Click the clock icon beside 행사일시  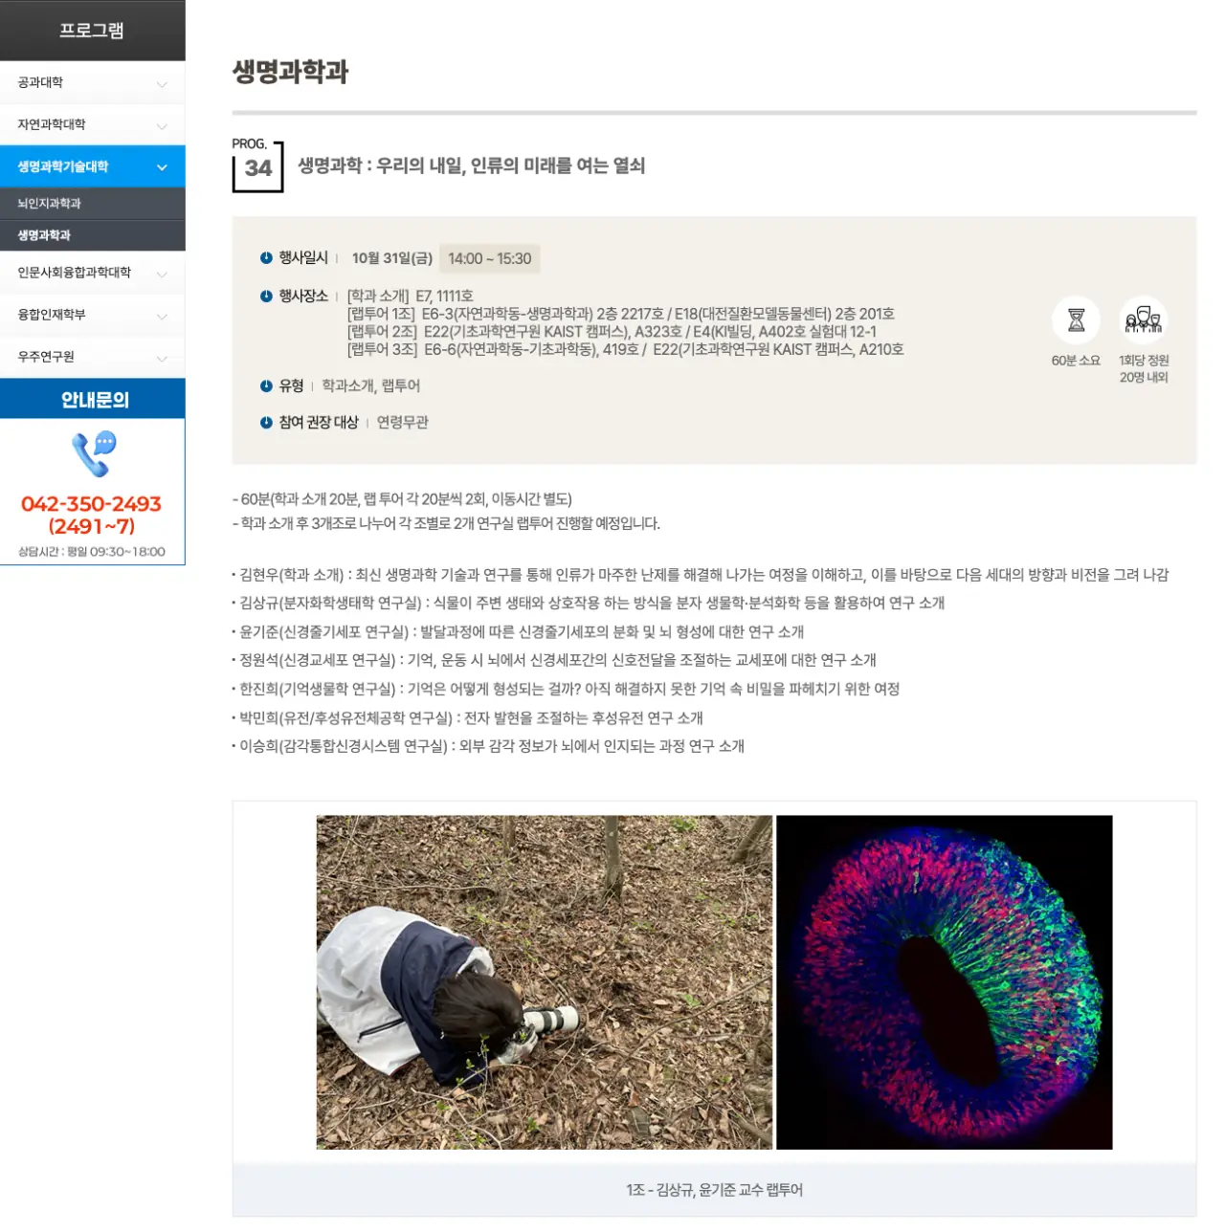click(266, 257)
